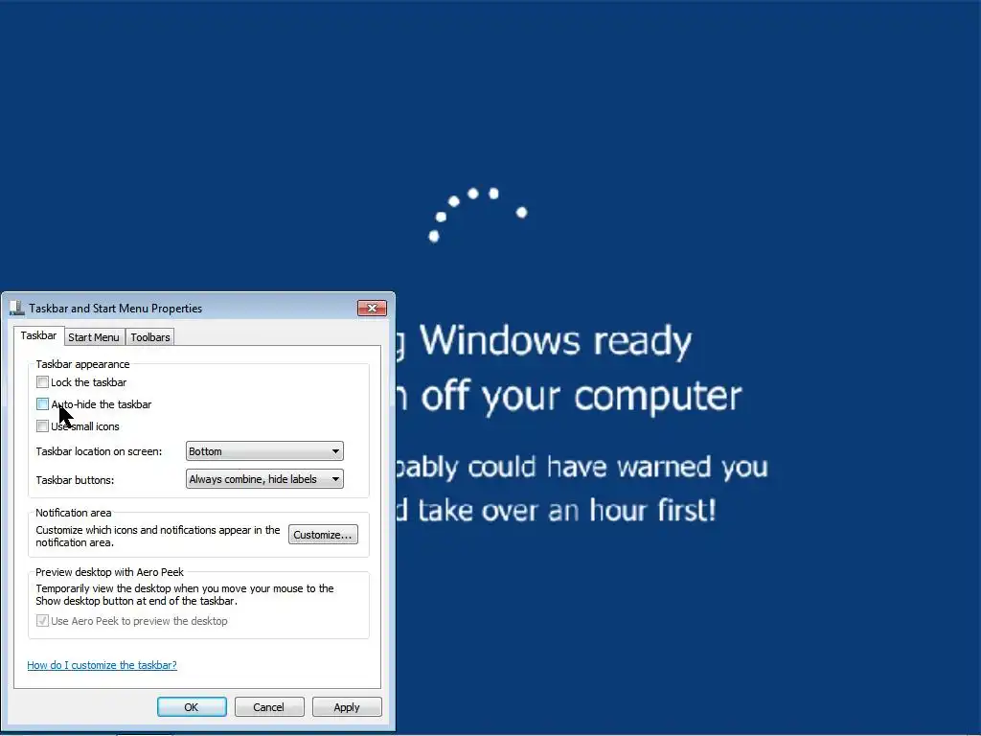Check the Use small icons box
The height and width of the screenshot is (736, 981).
click(x=42, y=426)
